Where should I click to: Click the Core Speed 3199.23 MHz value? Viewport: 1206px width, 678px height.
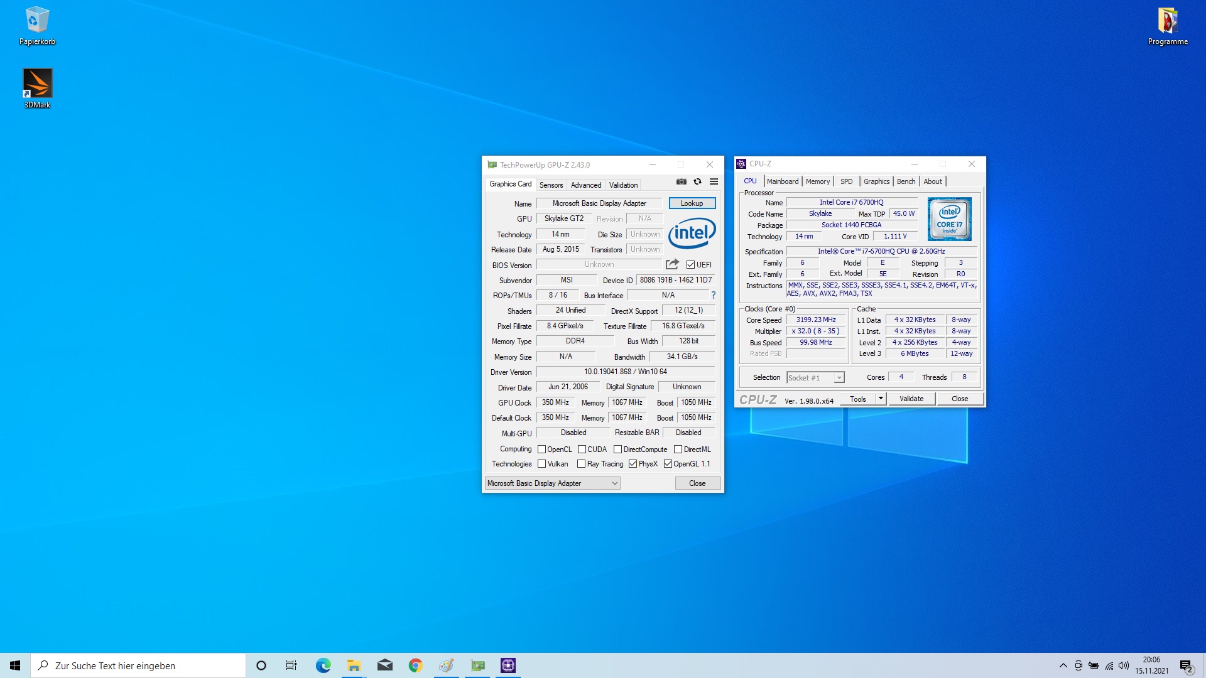point(816,320)
